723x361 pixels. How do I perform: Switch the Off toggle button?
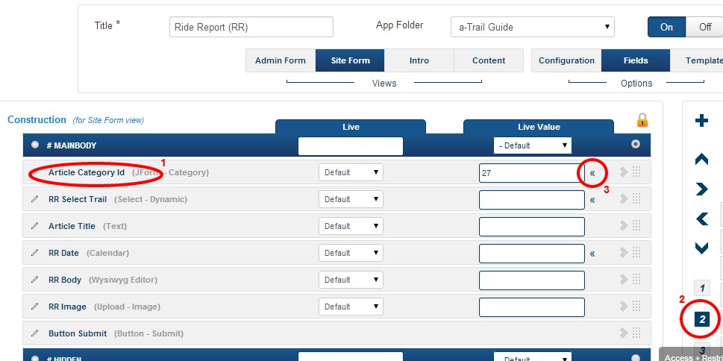704,27
